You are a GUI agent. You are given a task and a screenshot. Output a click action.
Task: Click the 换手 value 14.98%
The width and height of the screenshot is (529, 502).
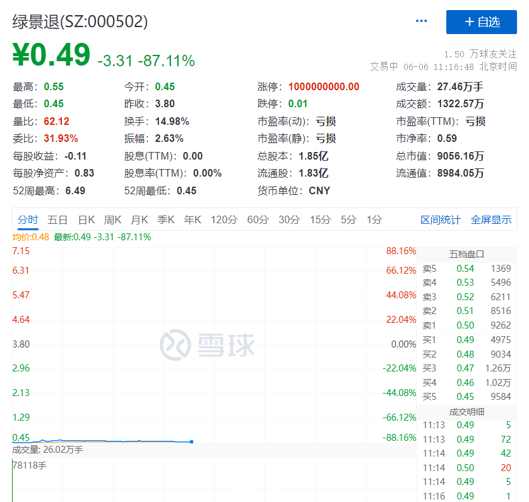coord(172,121)
